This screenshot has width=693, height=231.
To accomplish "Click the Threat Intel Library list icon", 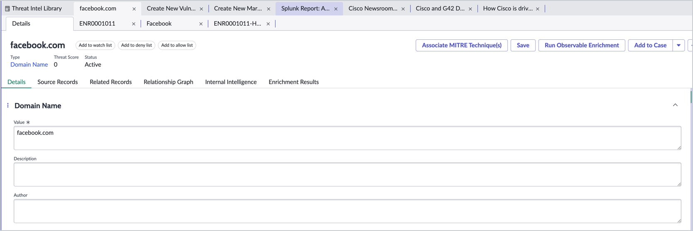I will point(7,8).
